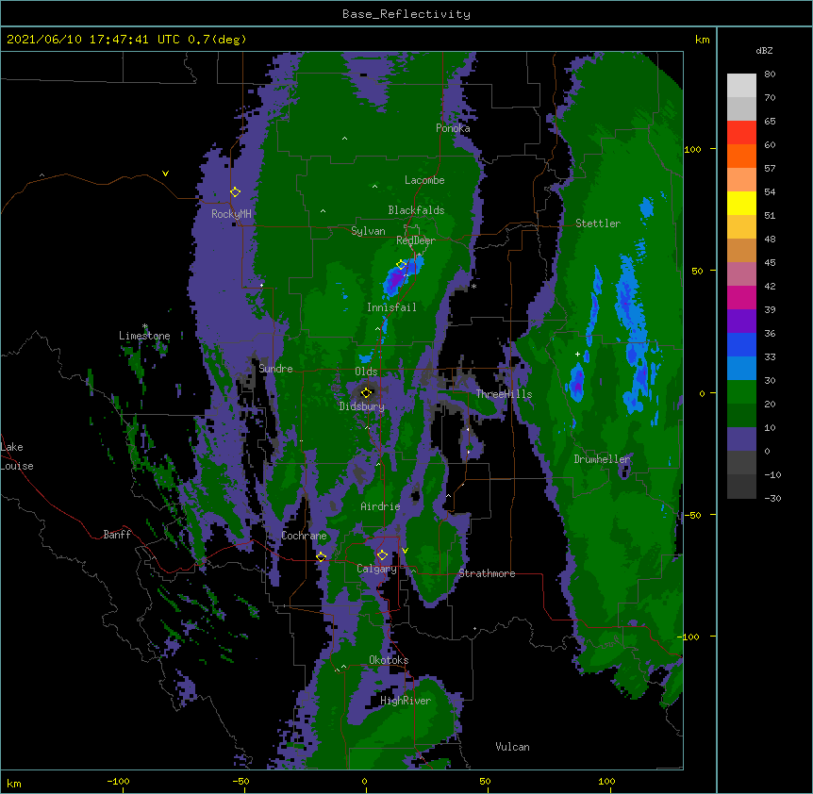The width and height of the screenshot is (813, 794).
Task: Click the HighRiver label
Action: (x=406, y=701)
